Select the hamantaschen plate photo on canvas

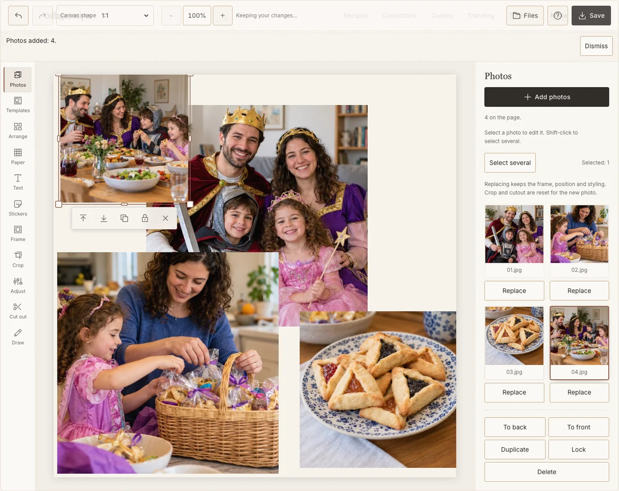378,389
